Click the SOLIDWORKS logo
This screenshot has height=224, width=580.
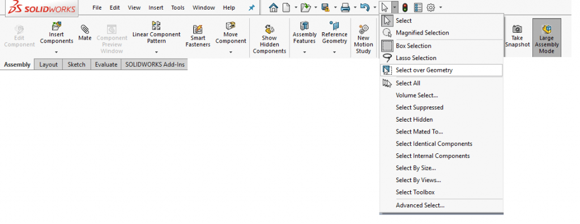[41, 8]
